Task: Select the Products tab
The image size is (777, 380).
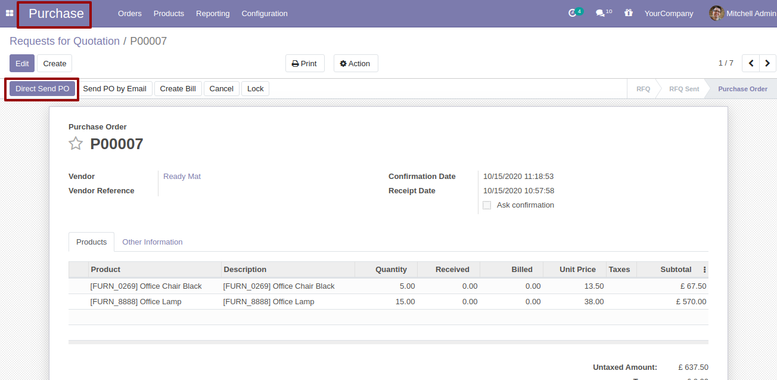Action: click(x=92, y=242)
